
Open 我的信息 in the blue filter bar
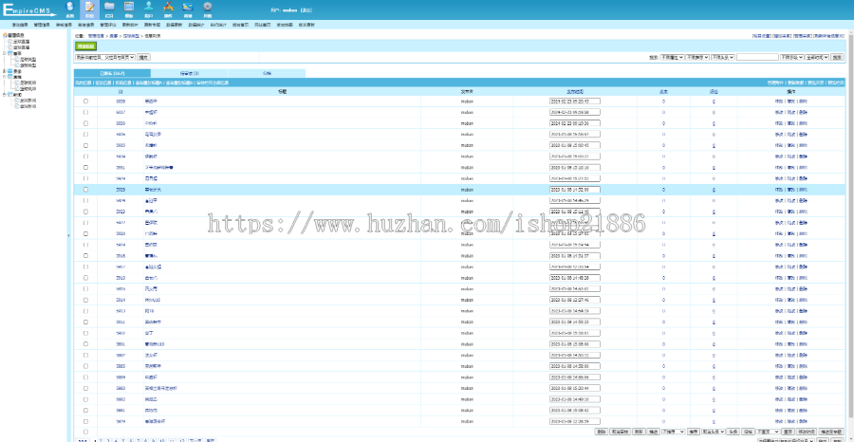84,83
